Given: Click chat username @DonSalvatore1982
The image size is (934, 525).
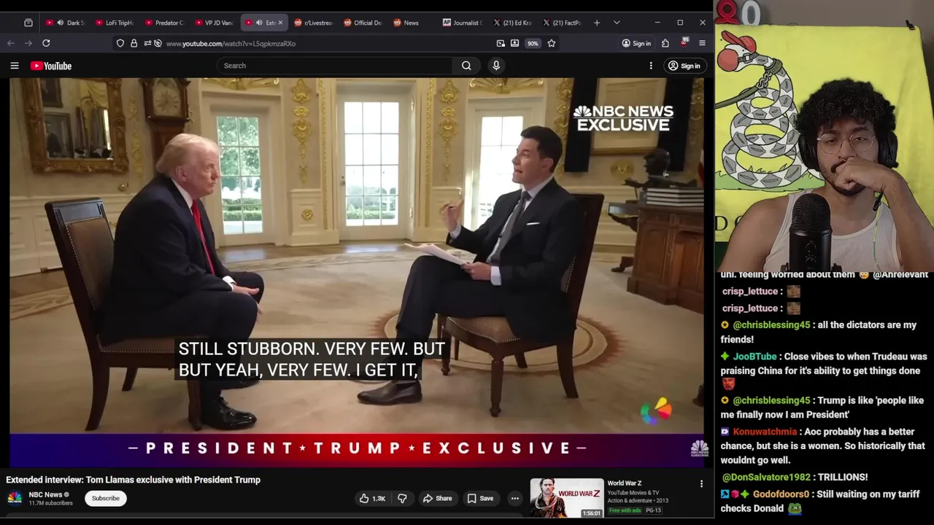Looking at the screenshot, I should click(766, 477).
